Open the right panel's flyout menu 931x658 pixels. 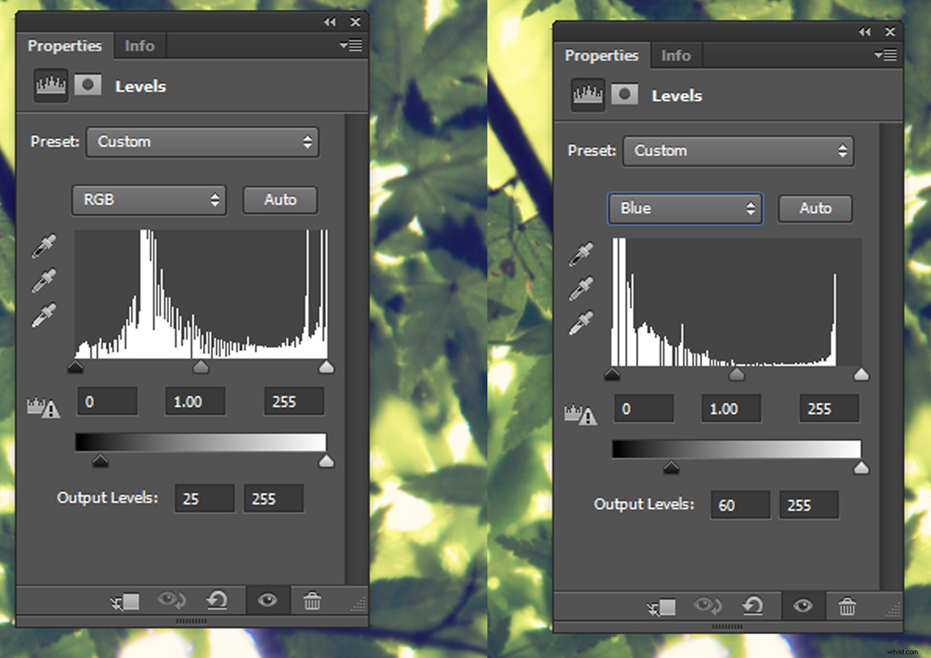(887, 55)
